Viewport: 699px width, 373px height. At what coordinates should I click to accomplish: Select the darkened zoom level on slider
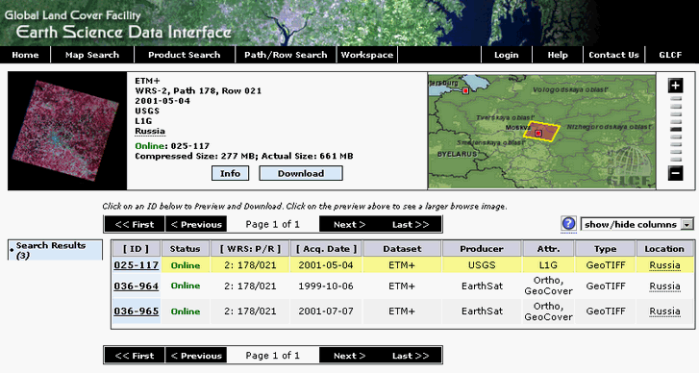(x=676, y=129)
